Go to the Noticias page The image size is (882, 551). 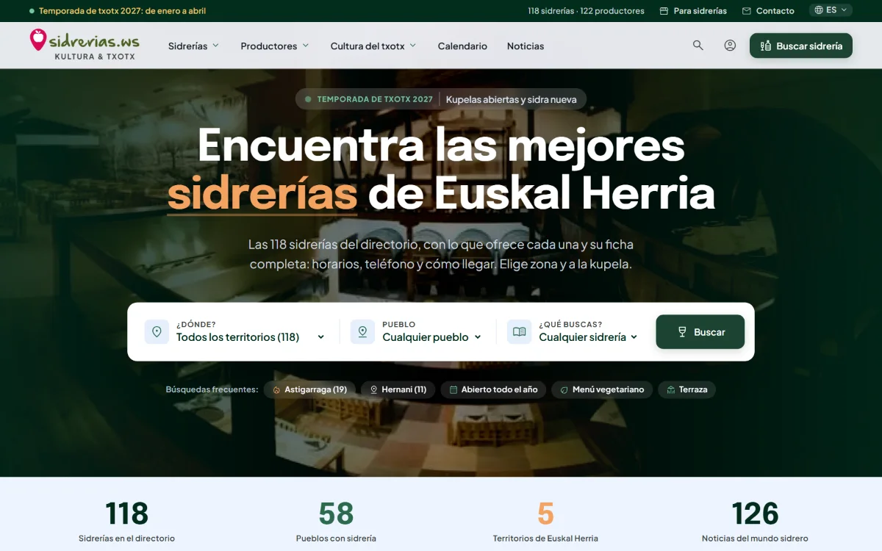(x=526, y=46)
